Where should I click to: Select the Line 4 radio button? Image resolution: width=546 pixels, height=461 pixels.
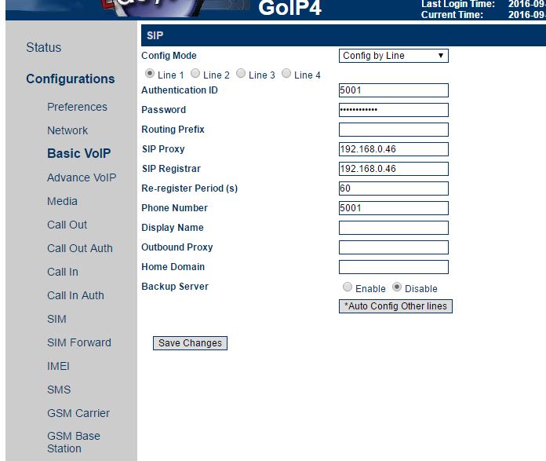pyautogui.click(x=286, y=75)
